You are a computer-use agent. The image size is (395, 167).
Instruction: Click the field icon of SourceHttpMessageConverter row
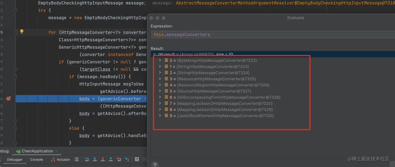point(166,91)
